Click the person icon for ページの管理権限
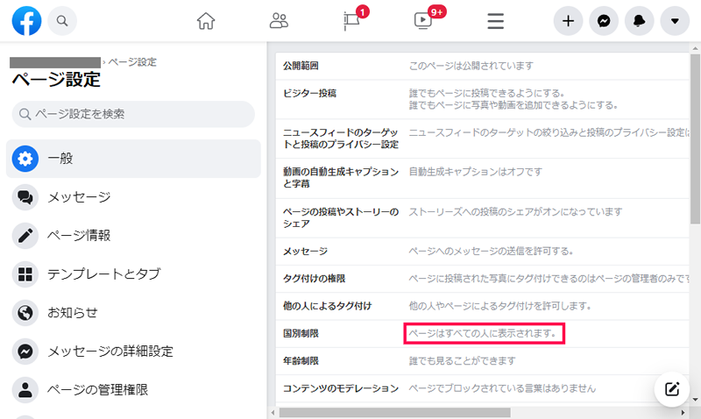Viewport: 701px width, 419px height. [x=25, y=389]
